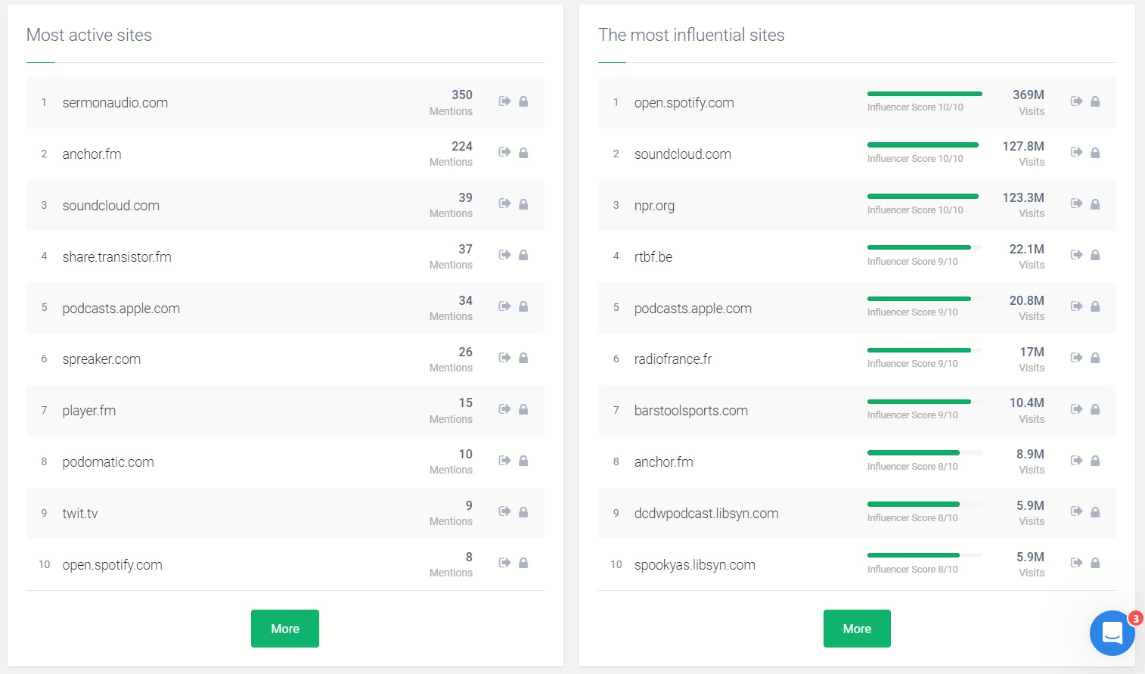Viewport: 1145px width, 674px height.
Task: Open the share icon for share.transistor.fm
Action: [x=504, y=255]
